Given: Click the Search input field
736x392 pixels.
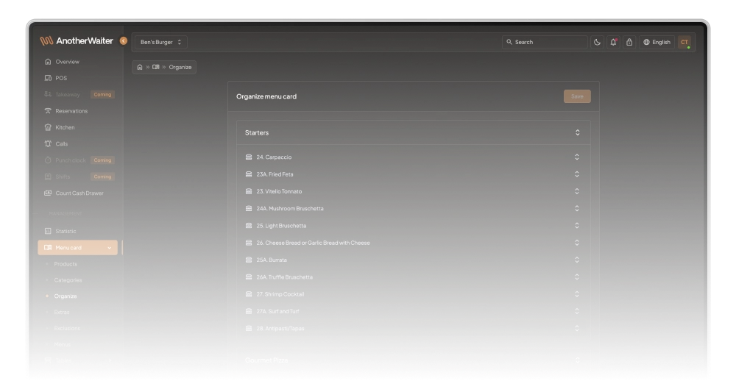Looking at the screenshot, I should (x=545, y=42).
